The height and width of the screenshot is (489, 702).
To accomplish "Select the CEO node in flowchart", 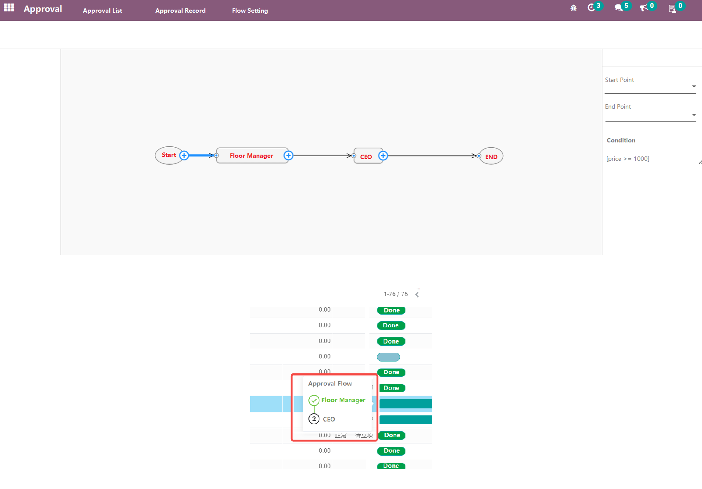I will pyautogui.click(x=366, y=156).
